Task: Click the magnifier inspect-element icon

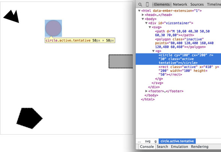Action: click(140, 4)
